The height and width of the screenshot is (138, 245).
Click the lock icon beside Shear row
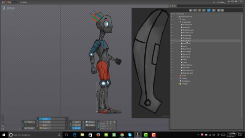click(66, 128)
